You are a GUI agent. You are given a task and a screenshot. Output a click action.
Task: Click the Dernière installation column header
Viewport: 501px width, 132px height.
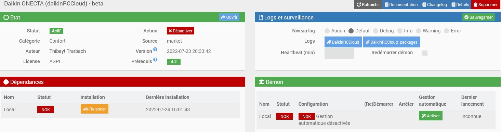click(168, 97)
